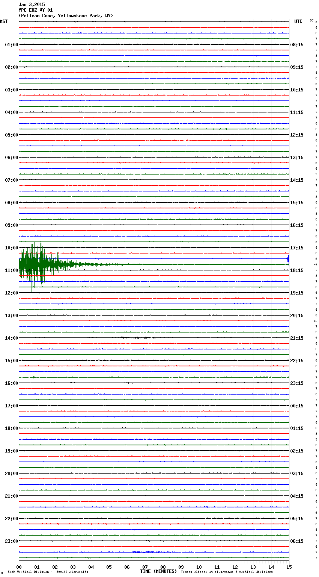Click the 06:15 UTC hour label
This screenshot has width=319, height=577.
click(x=297, y=541)
